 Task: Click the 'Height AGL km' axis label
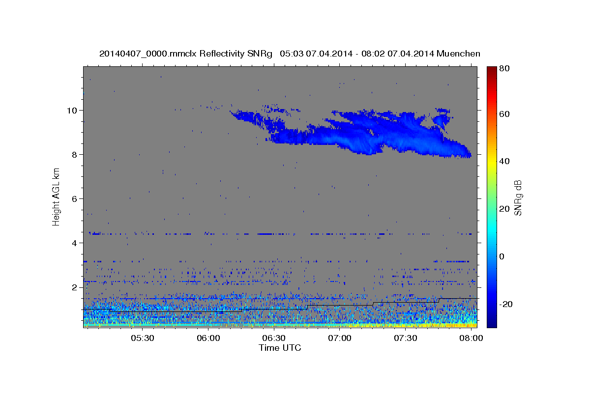(x=56, y=196)
